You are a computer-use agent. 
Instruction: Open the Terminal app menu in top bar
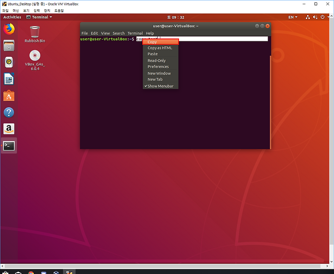pos(39,17)
